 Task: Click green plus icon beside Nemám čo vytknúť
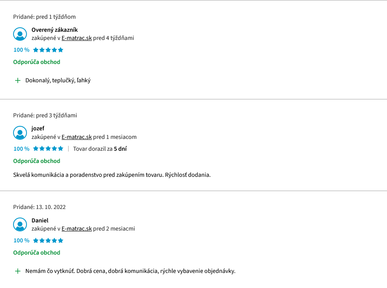tap(18, 271)
